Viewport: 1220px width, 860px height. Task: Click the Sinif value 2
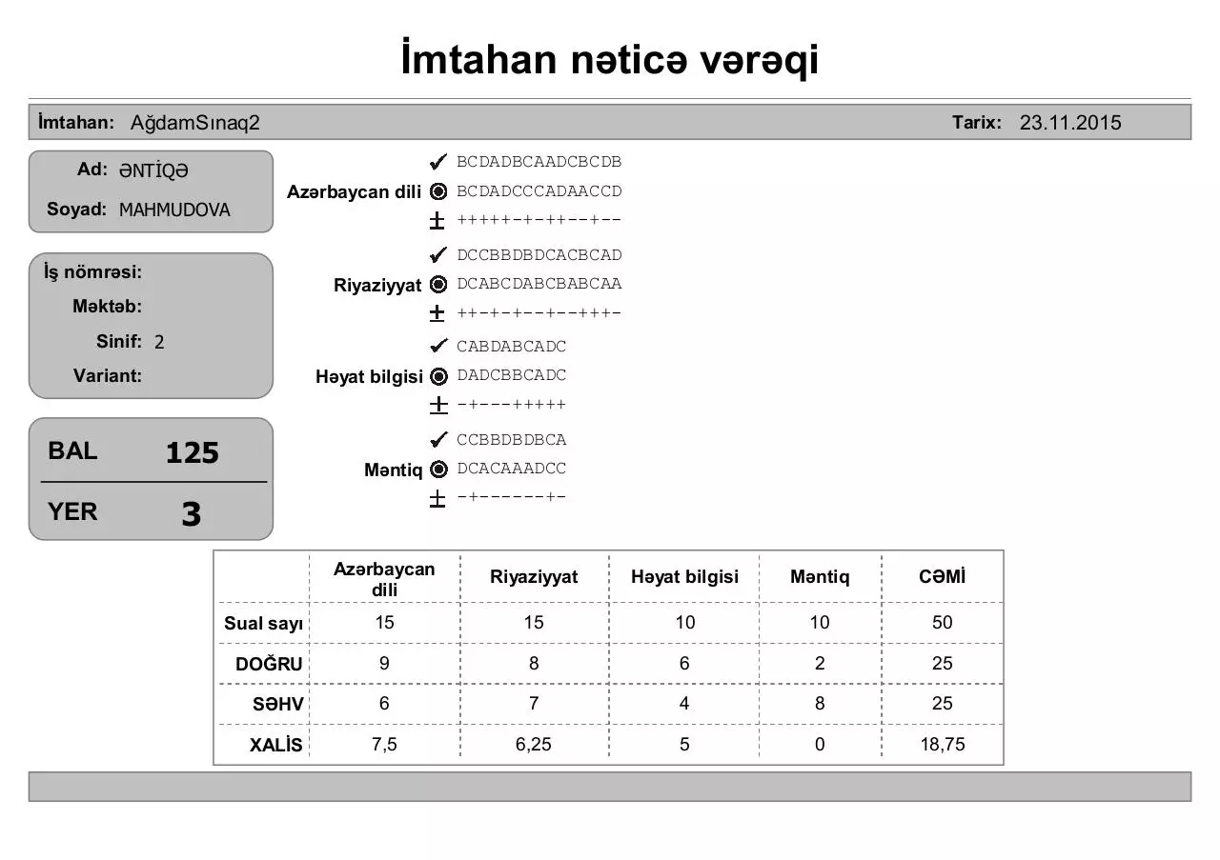coord(159,342)
